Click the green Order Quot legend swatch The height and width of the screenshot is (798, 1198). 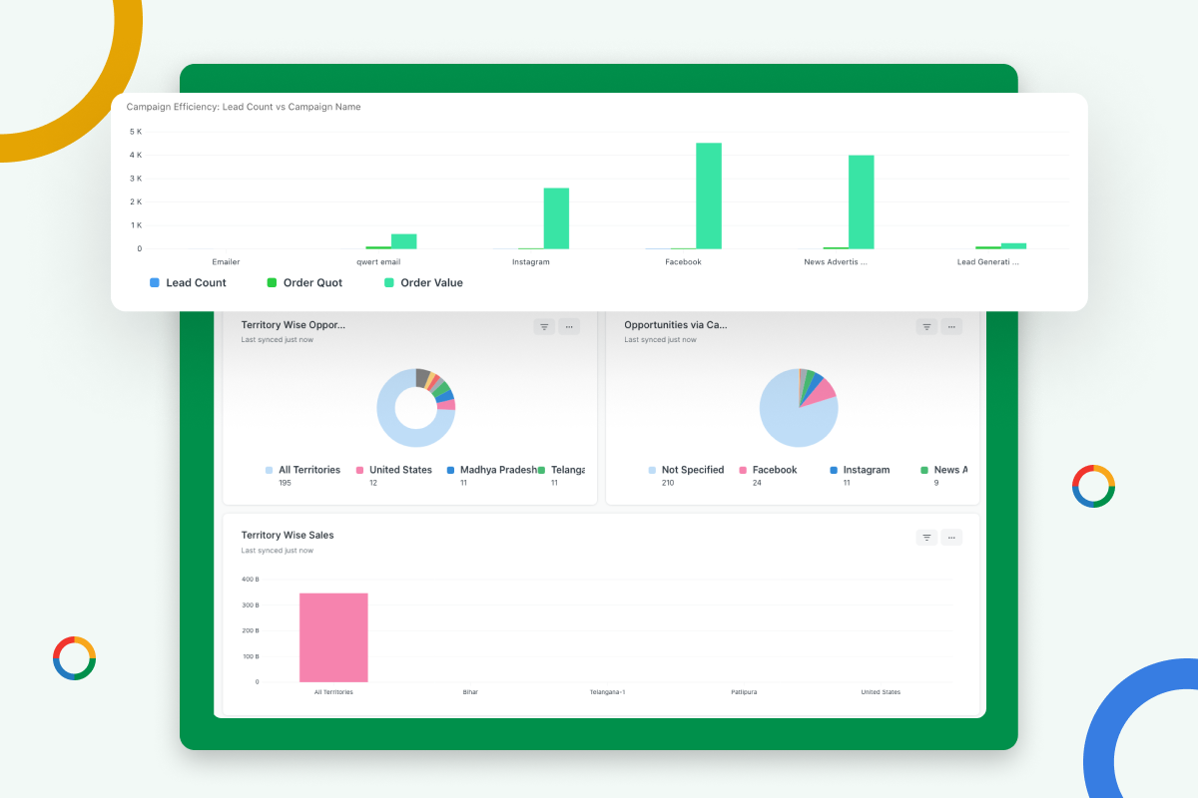tap(272, 283)
